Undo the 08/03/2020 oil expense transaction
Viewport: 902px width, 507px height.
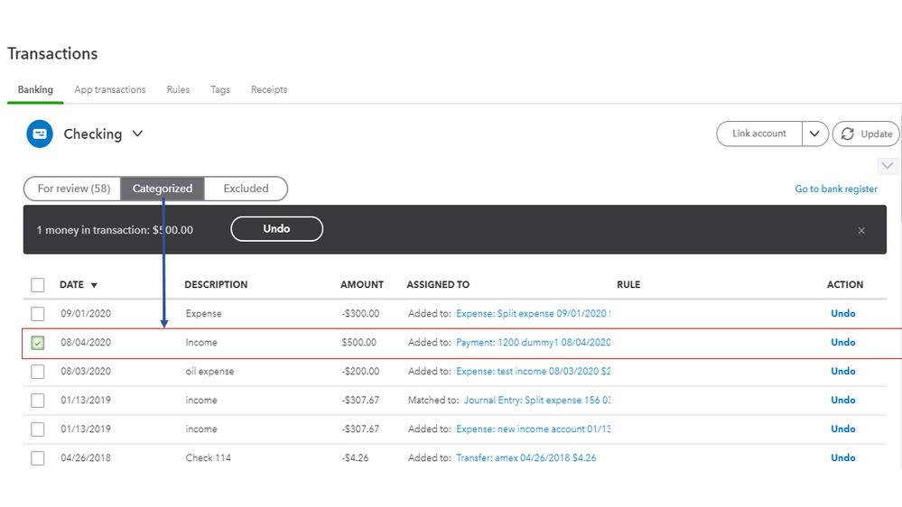842,372
